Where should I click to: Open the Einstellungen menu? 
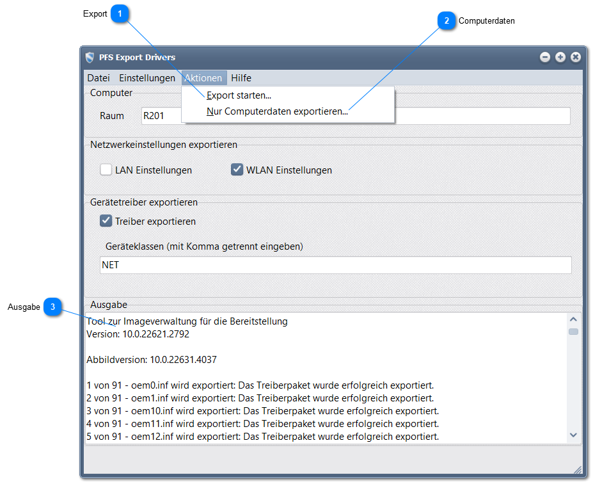(x=147, y=78)
